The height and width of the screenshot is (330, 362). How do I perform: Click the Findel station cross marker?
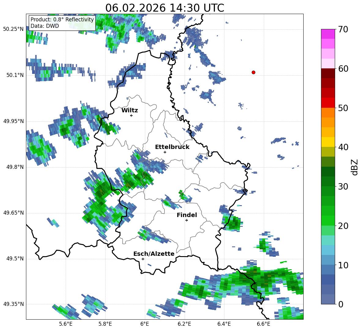click(x=187, y=220)
